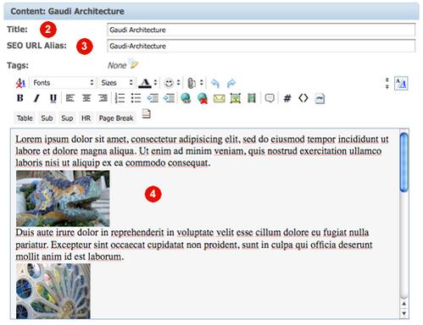Image resolution: width=423 pixels, height=325 pixels.
Task: Click the insert video filmstrip icon
Action: tap(252, 98)
